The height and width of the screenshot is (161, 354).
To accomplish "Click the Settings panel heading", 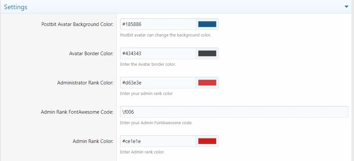I will click(x=15, y=7).
